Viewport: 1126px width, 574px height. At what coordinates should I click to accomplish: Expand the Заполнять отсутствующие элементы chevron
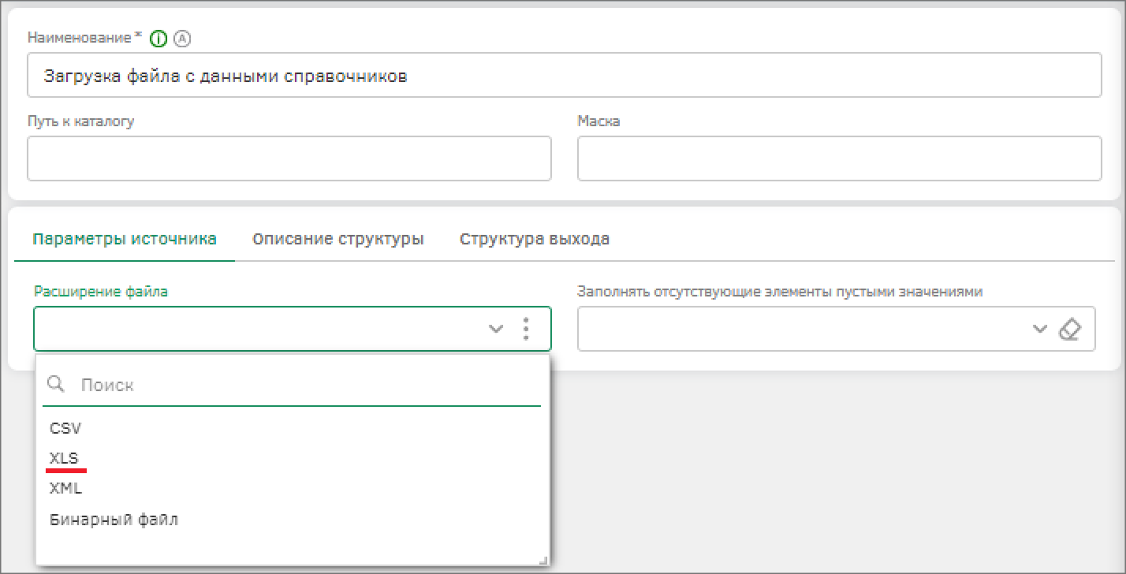(1040, 329)
